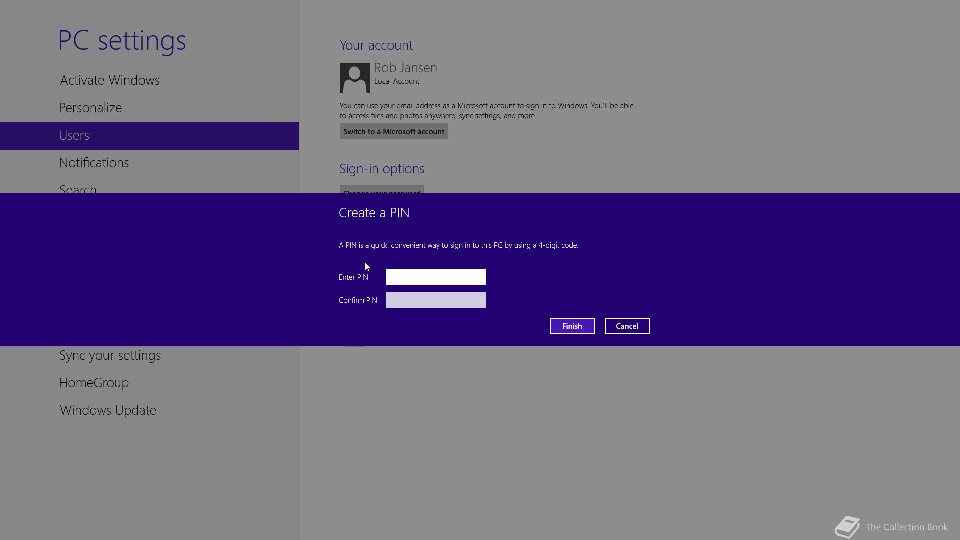The height and width of the screenshot is (540, 960).
Task: Click the 4-digit code description text
Action: pyautogui.click(x=458, y=245)
